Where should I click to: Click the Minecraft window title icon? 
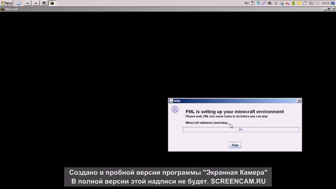coord(2,9)
